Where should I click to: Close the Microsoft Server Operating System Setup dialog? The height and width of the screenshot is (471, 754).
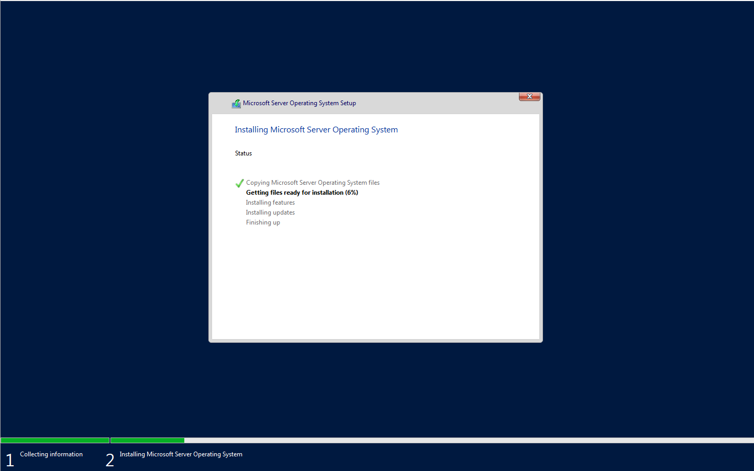point(529,96)
